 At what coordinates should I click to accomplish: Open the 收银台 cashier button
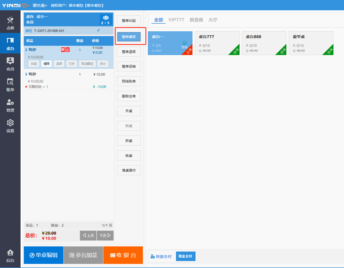[123, 255]
